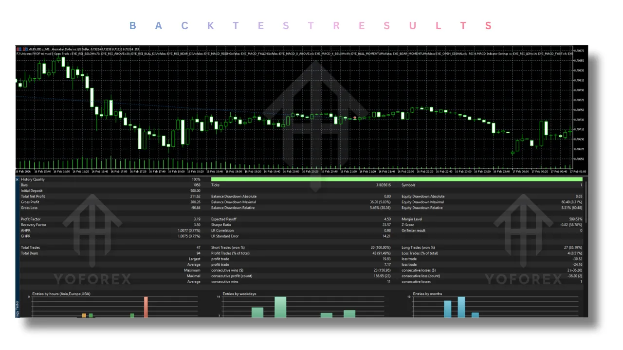
Task: Select the vertical Strategy Tester tab
Action: click(18, 309)
